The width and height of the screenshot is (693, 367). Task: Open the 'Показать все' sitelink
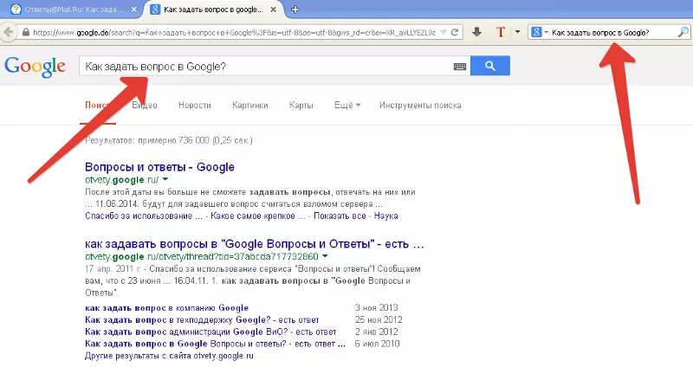point(340,216)
